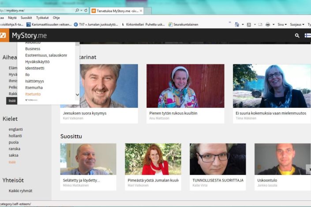Click the toolbar overflow double-chevron

(x=230, y=22)
